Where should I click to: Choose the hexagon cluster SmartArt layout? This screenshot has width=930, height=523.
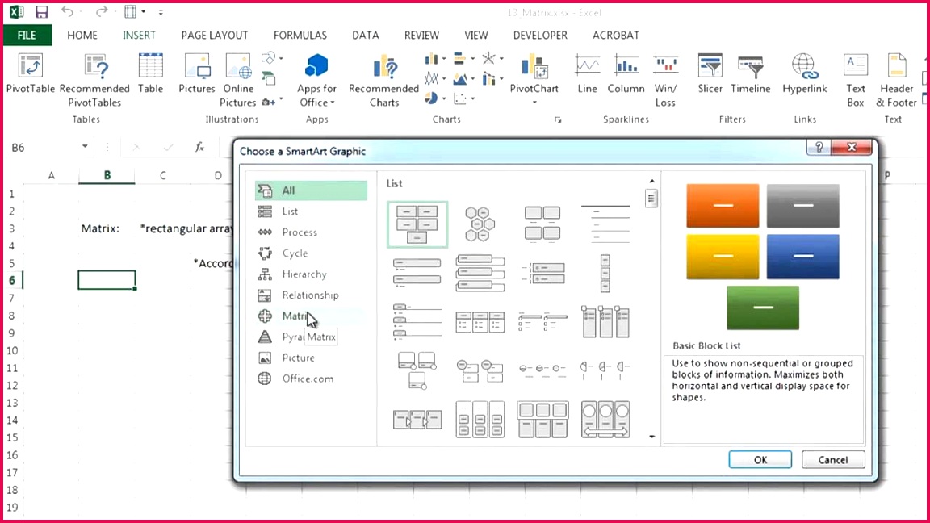click(480, 224)
